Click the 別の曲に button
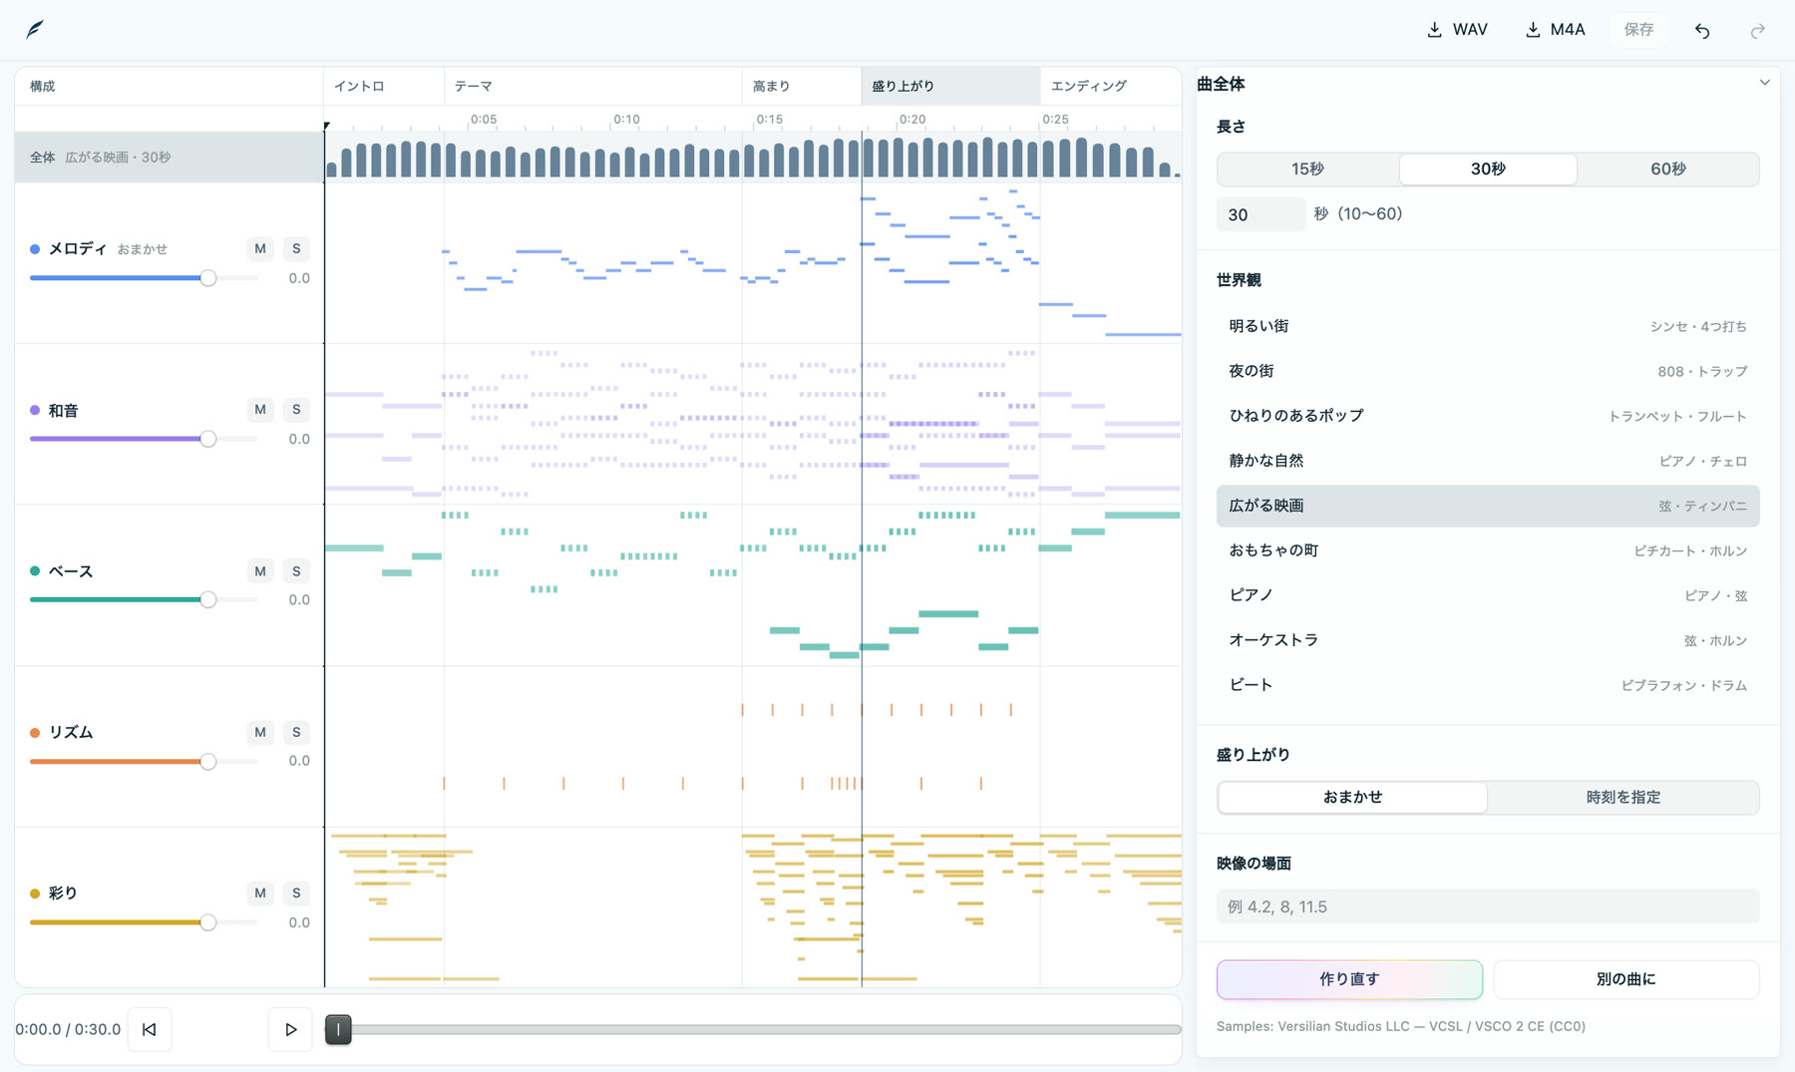 (1625, 979)
